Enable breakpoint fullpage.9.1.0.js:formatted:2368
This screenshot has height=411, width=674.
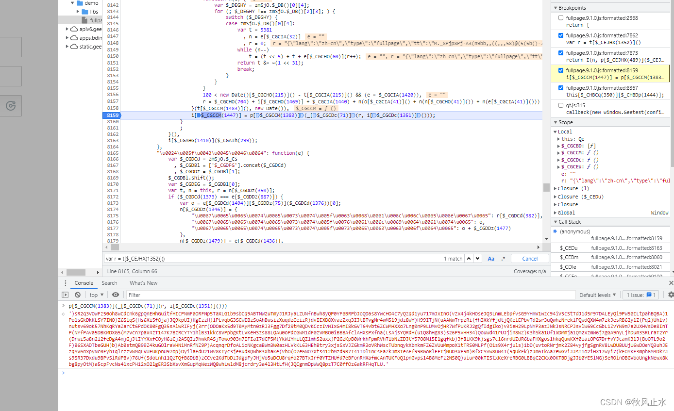(561, 18)
